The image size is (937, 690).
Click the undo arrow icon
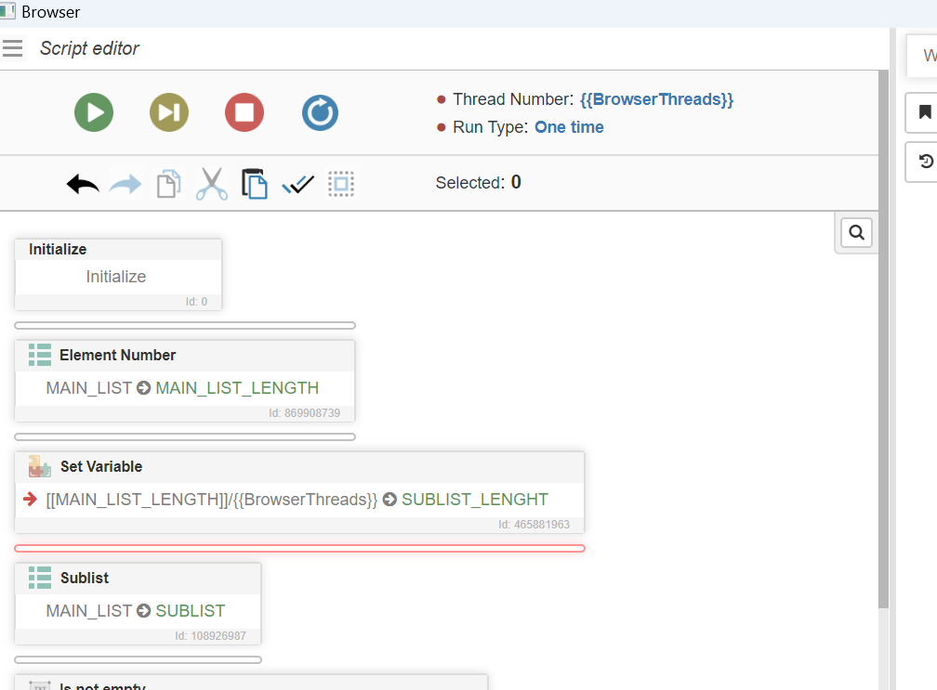[83, 184]
